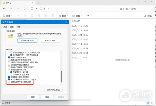Go up one folder level
The image size is (156, 106).
(18, 9)
